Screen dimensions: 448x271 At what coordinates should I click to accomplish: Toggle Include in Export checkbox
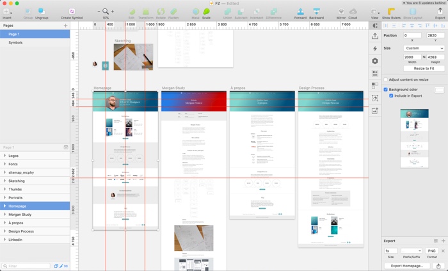(x=391, y=95)
